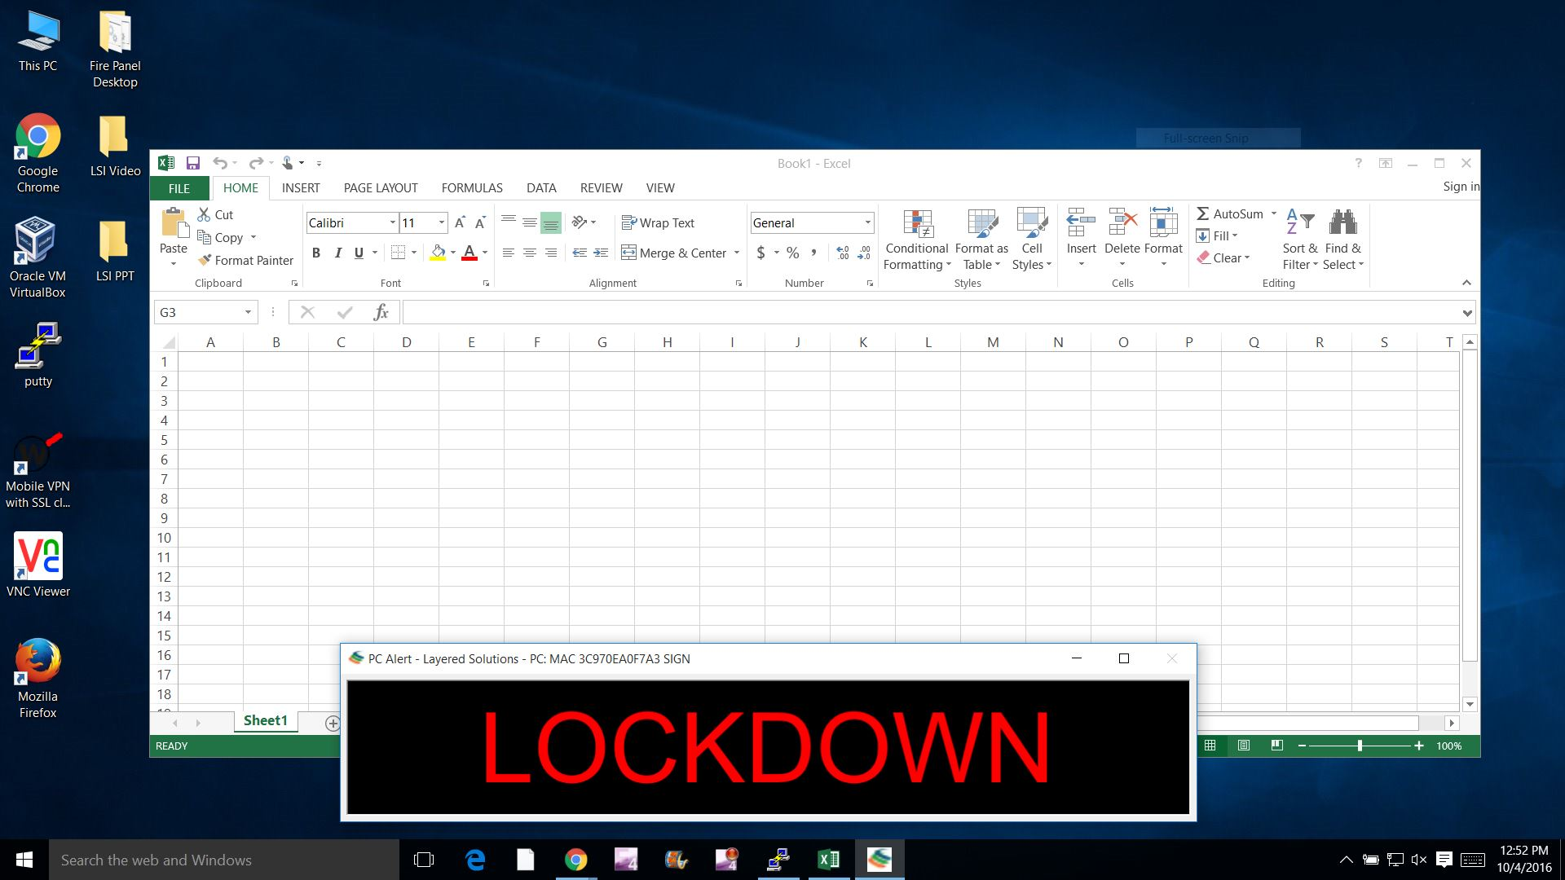Toggle Wrap Text on selected cell
The height and width of the screenshot is (880, 1565).
coord(658,222)
